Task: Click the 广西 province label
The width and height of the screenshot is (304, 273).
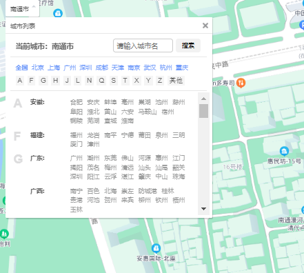Action: [x=37, y=191]
